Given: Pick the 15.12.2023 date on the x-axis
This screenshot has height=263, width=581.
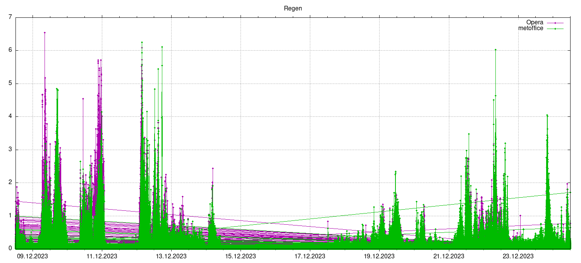Looking at the screenshot, I should pos(241,256).
